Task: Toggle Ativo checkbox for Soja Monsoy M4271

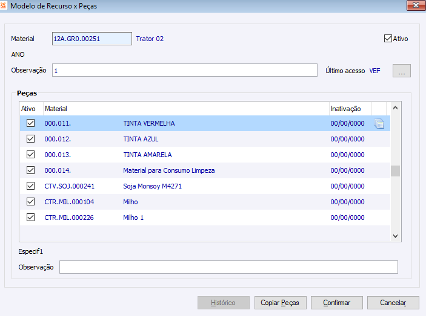Action: coord(30,186)
